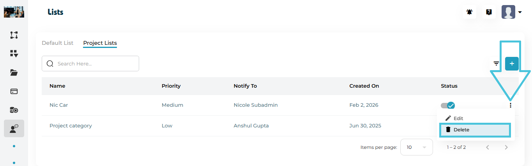Select the highlighted user chat sidebar icon
The width and height of the screenshot is (532, 166).
tap(14, 129)
